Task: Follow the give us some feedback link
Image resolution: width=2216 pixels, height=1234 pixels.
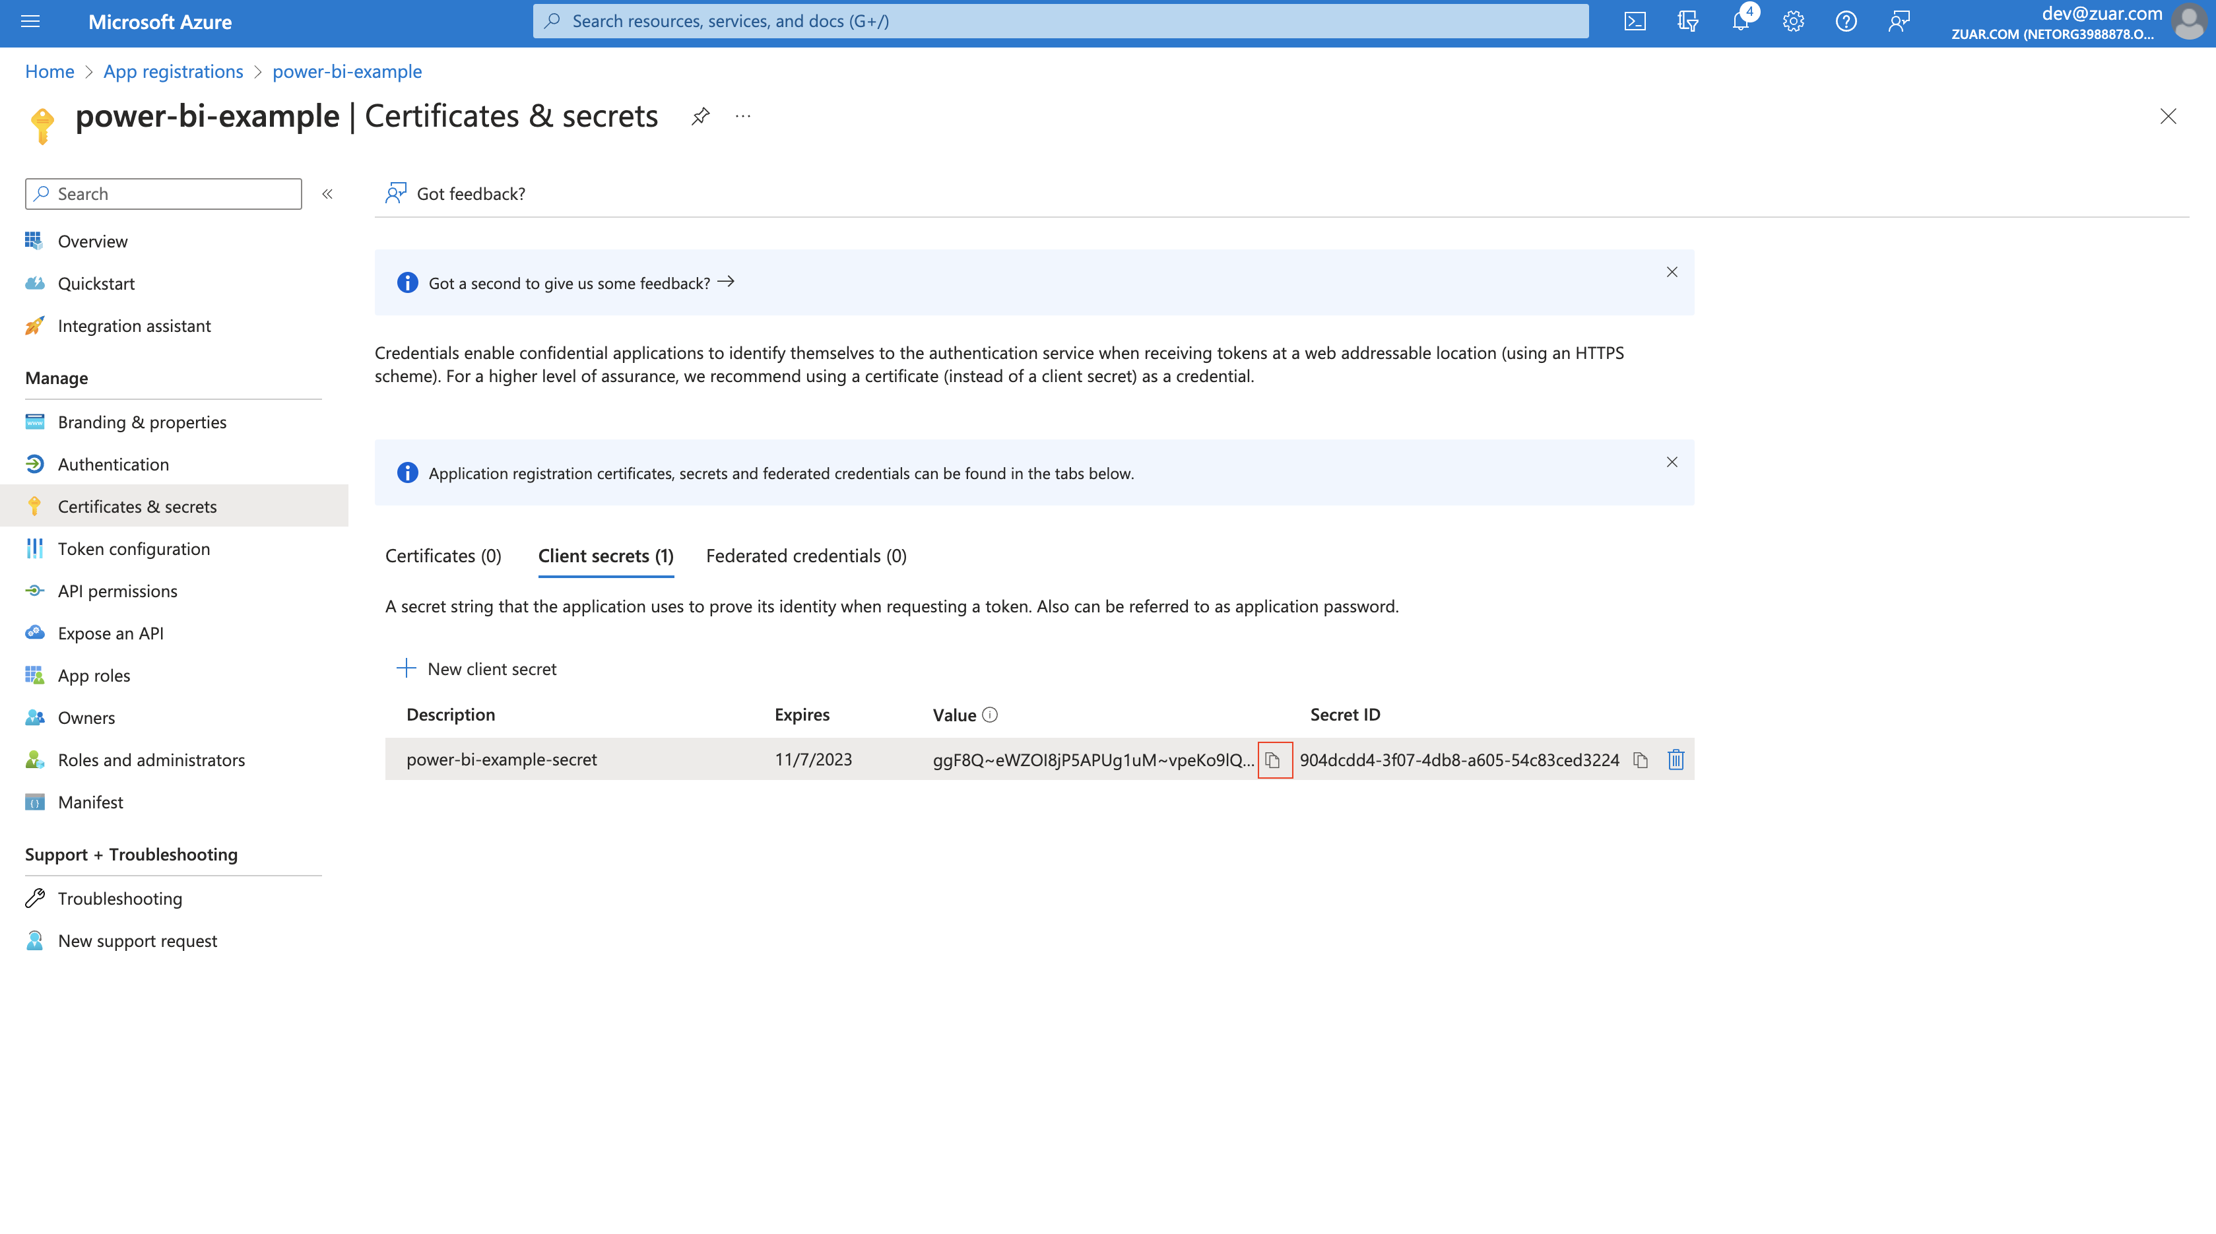Action: tap(581, 283)
